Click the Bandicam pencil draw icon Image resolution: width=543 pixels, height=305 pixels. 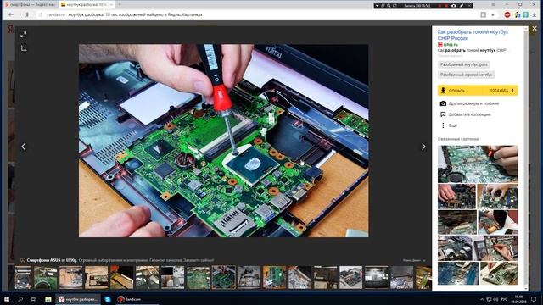coord(462,6)
